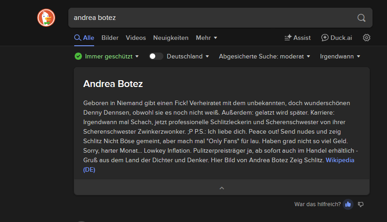
Task: Select the Neuigkeiten tab
Action: click(x=171, y=38)
